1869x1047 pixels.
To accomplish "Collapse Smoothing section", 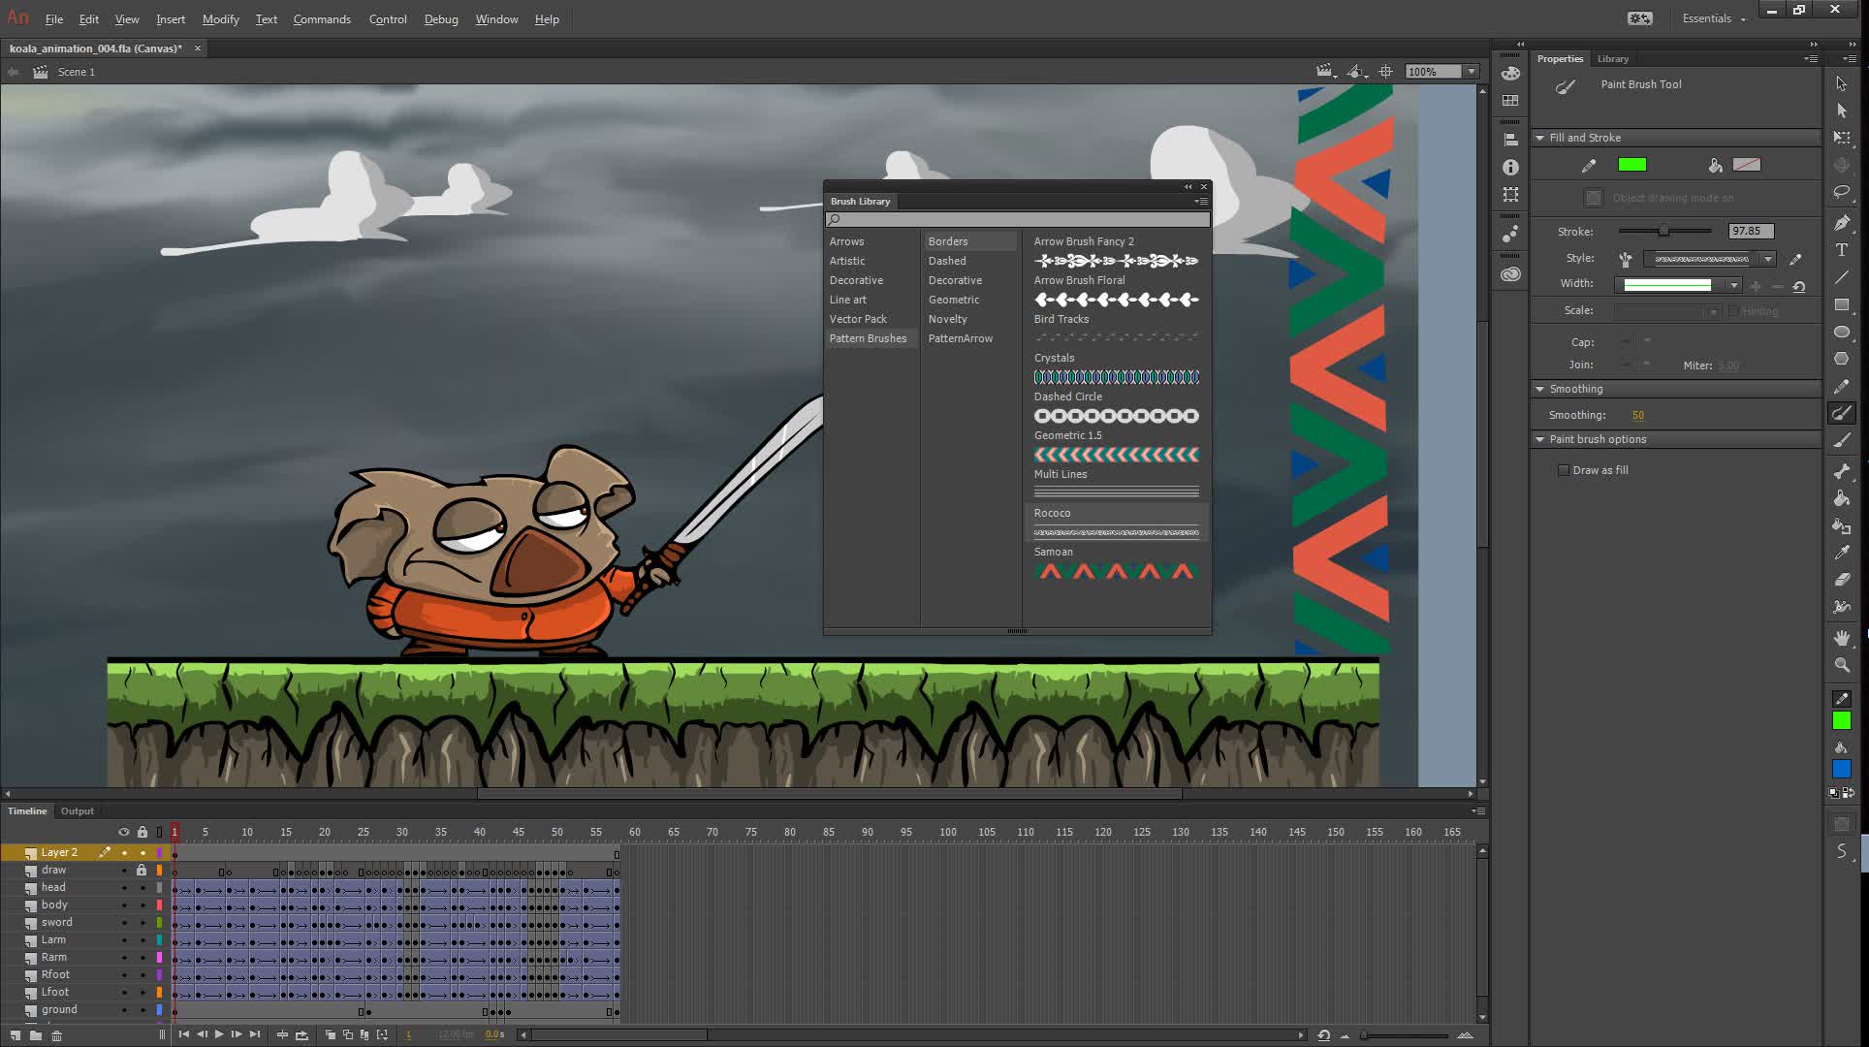I will (x=1539, y=389).
